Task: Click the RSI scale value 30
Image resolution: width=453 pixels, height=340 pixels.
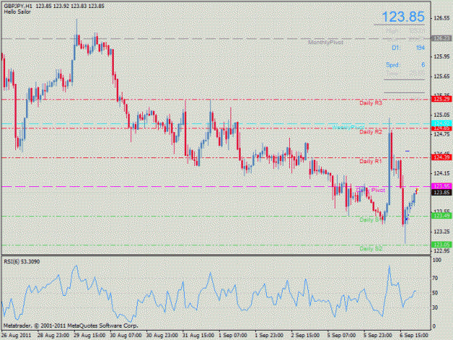Action: point(436,307)
